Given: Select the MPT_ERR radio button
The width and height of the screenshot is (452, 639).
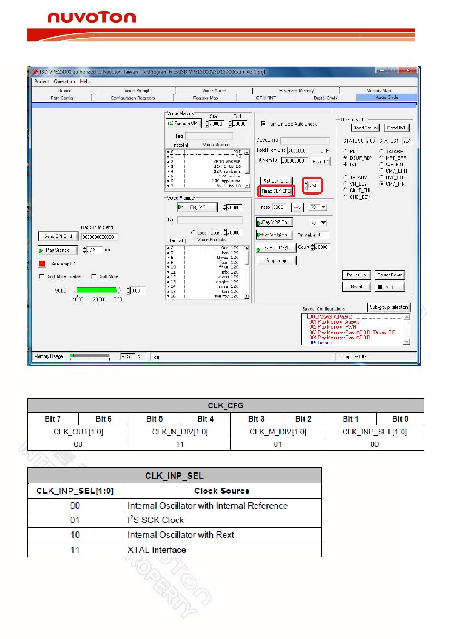Looking at the screenshot, I should [x=381, y=158].
